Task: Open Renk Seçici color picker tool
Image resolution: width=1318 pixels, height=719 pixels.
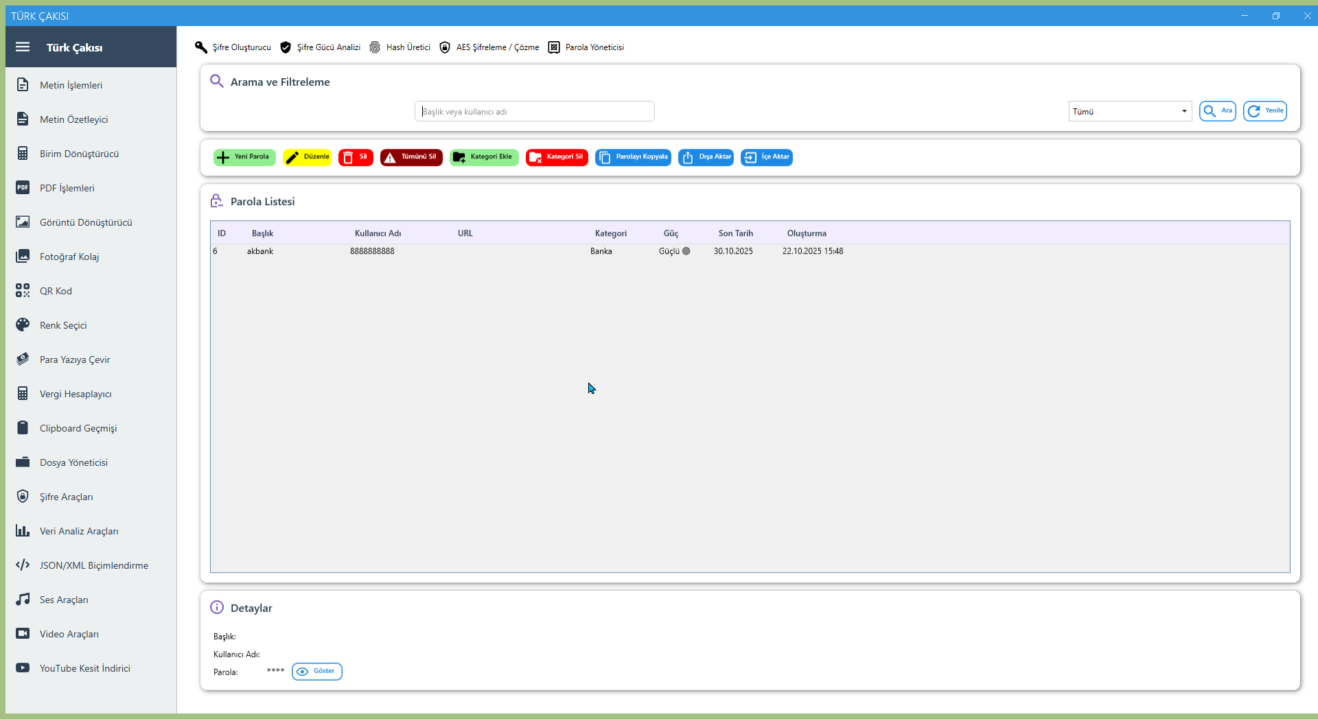Action: click(x=62, y=325)
